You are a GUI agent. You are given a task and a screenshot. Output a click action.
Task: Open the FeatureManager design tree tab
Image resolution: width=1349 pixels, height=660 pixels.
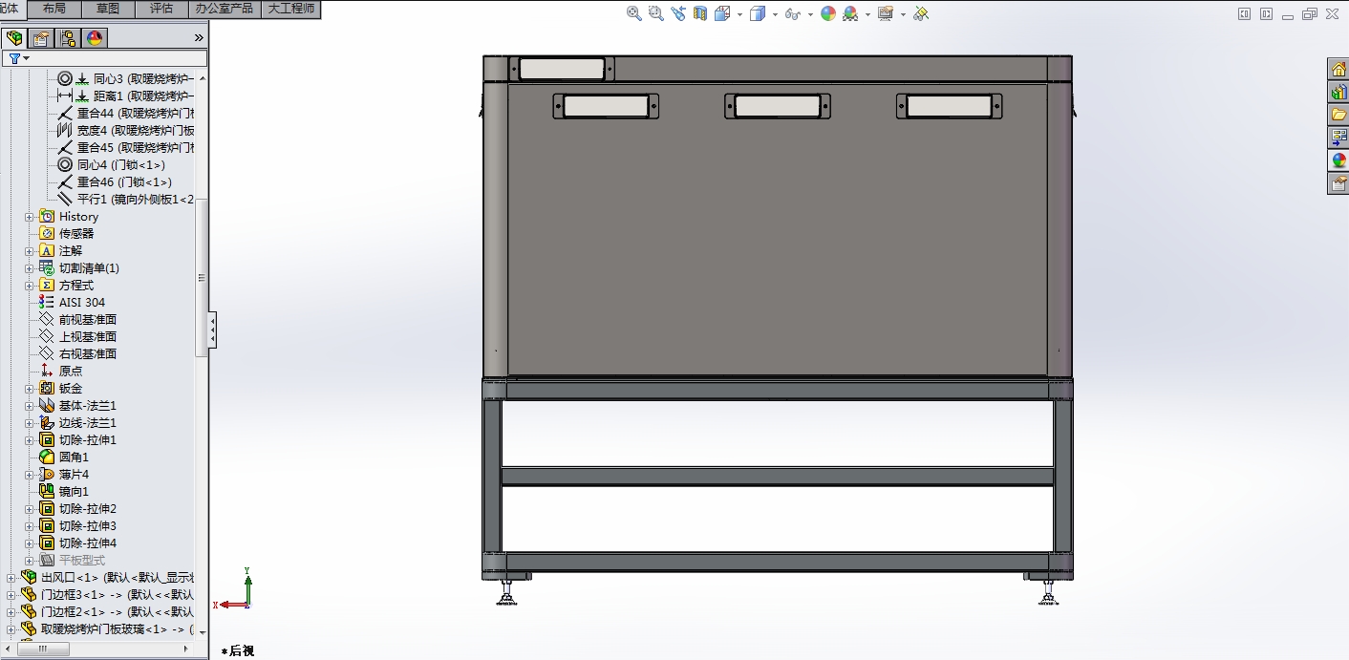coord(14,38)
